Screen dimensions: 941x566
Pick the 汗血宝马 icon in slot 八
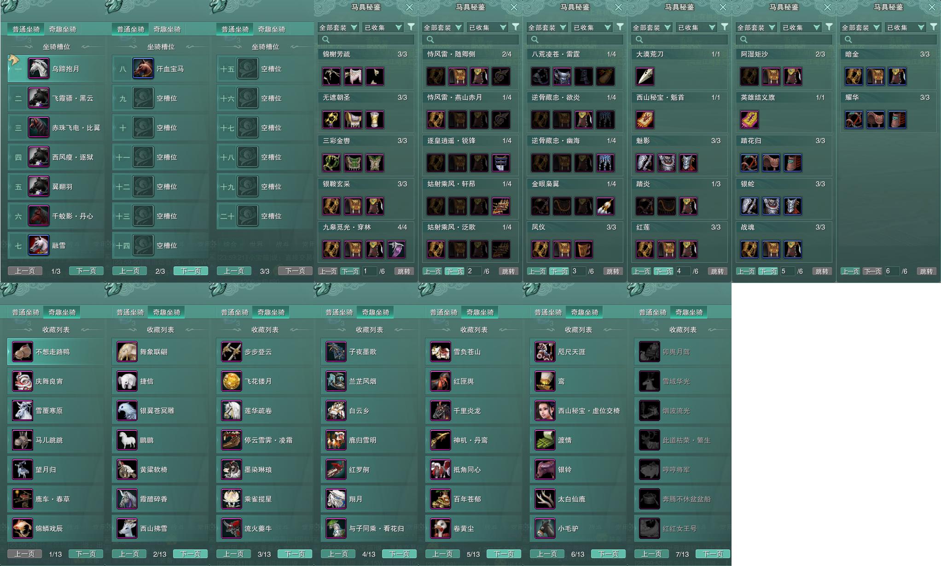[x=143, y=69]
